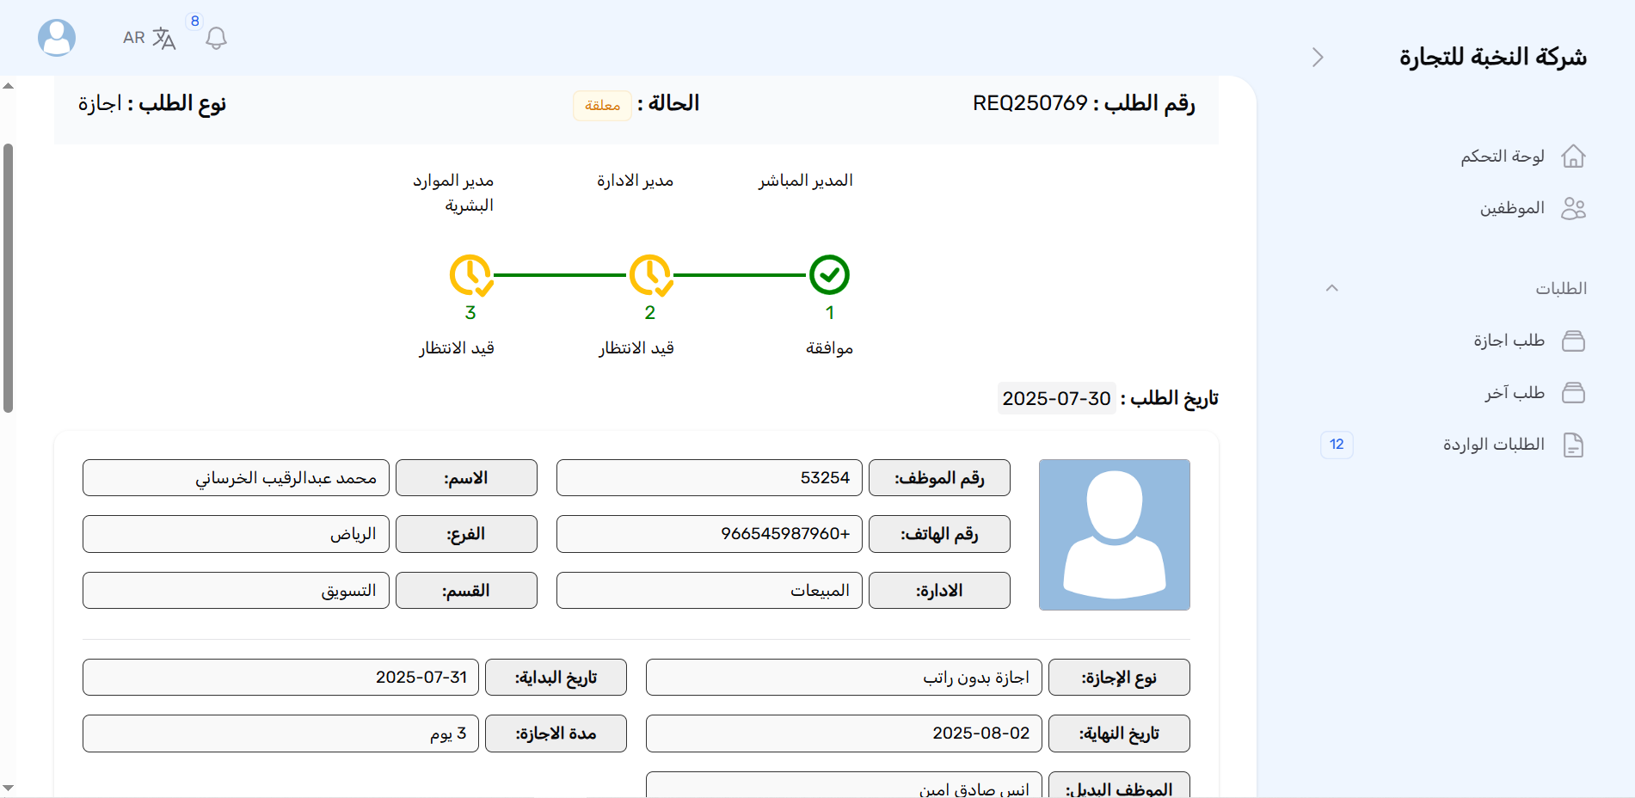Open the language translate icon

(163, 39)
